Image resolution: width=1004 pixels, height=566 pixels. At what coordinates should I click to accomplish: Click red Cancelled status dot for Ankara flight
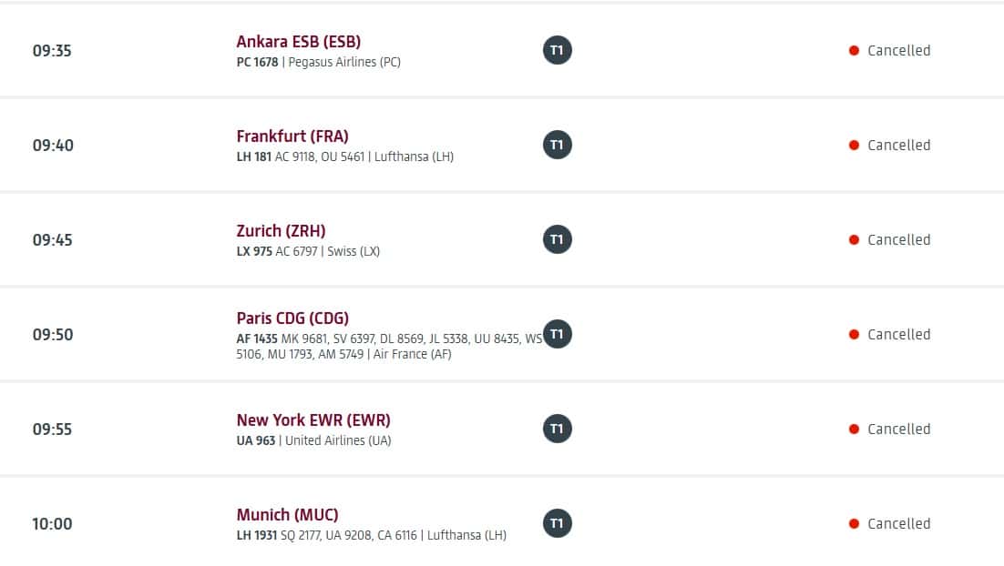point(854,51)
